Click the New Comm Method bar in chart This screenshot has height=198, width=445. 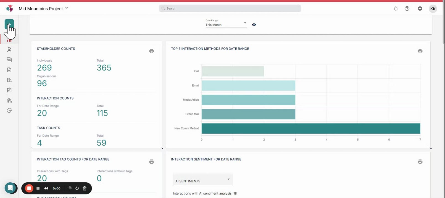[311, 128]
